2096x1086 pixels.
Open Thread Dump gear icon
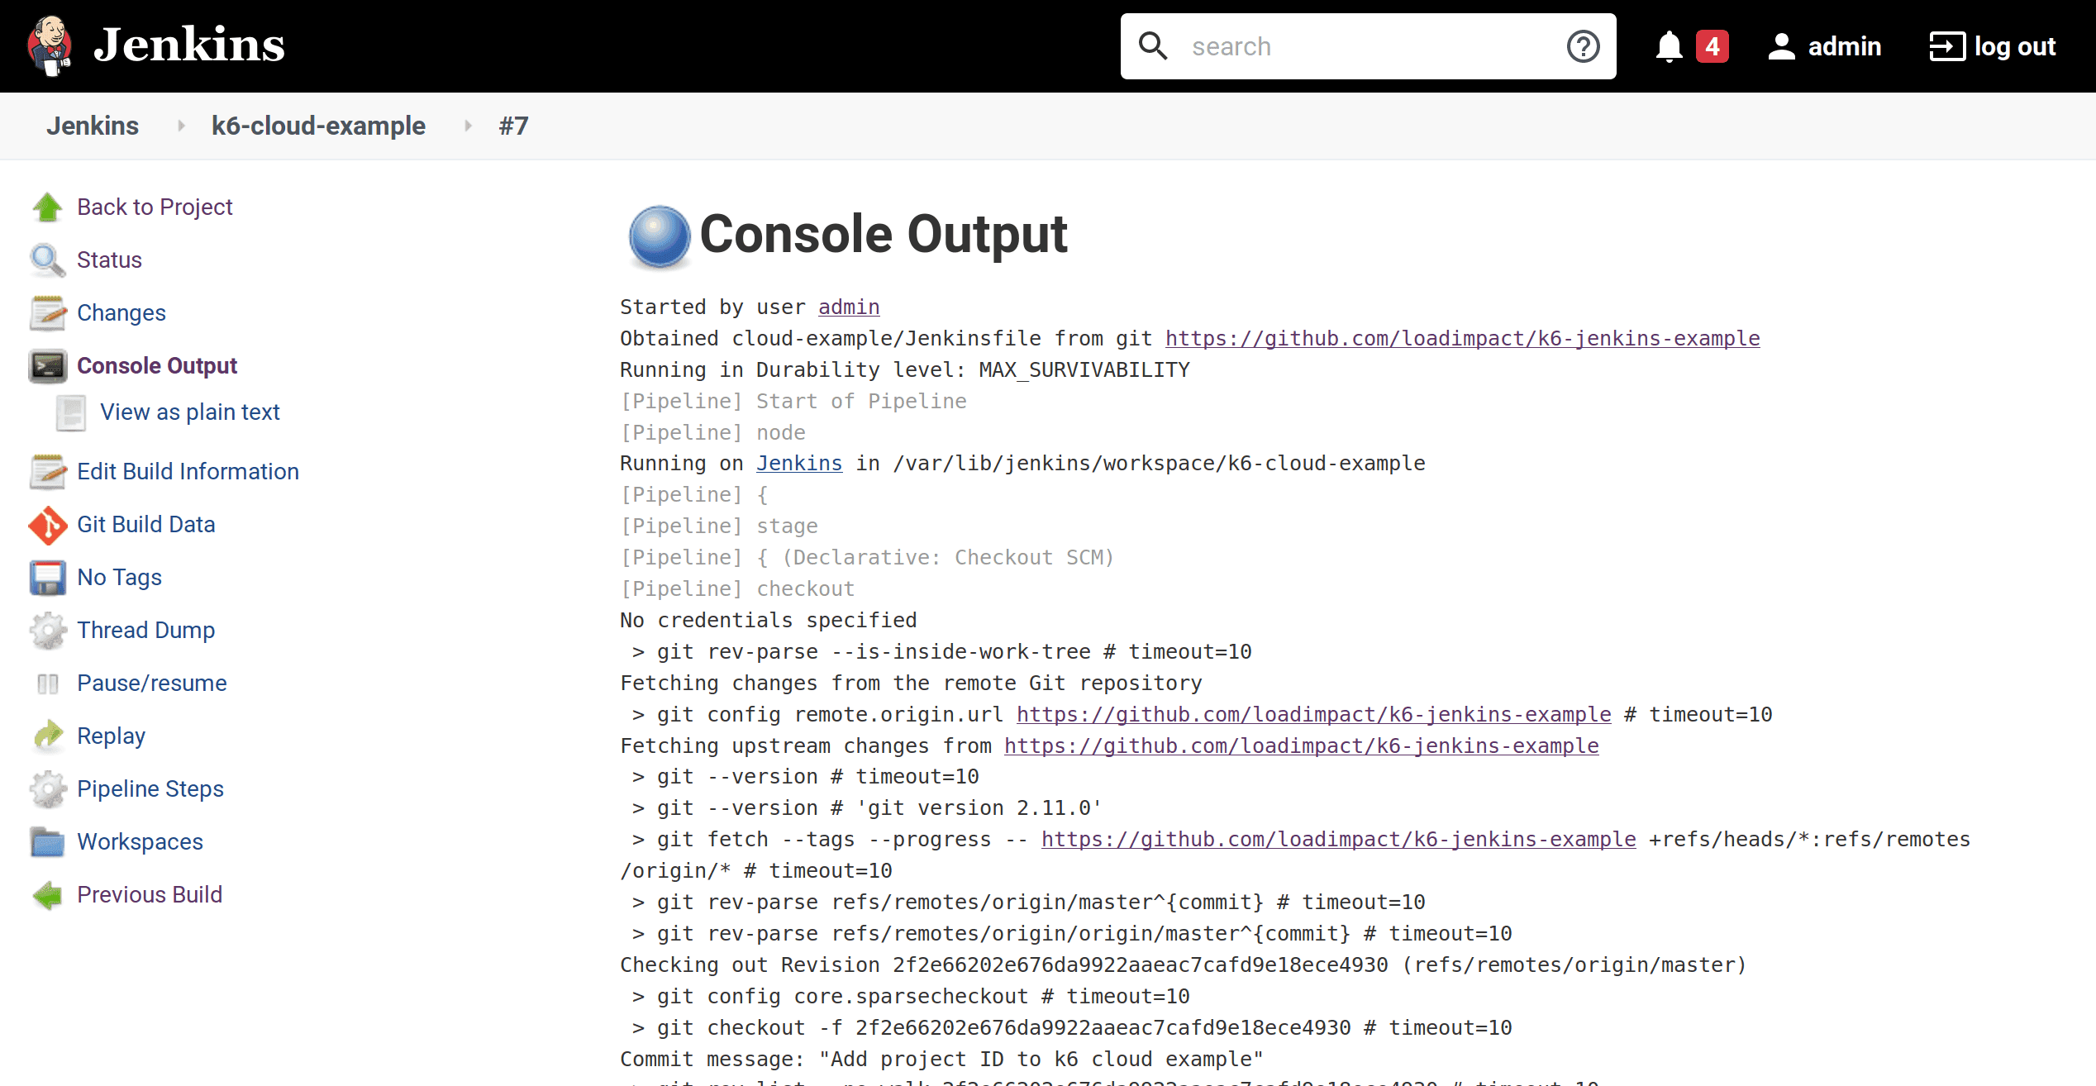click(47, 630)
